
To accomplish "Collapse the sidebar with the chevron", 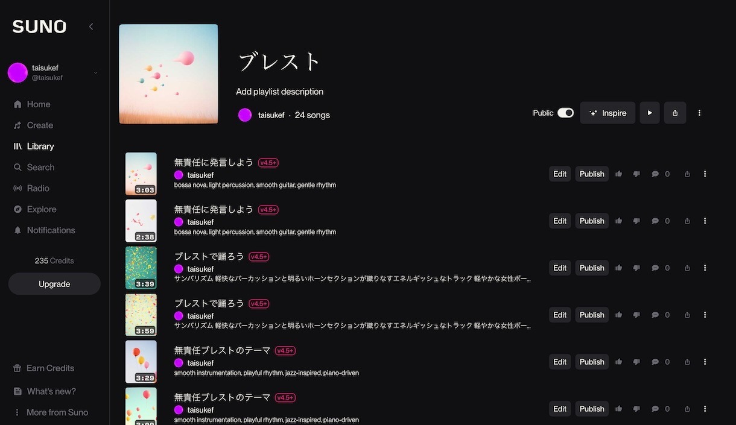I will coord(91,27).
